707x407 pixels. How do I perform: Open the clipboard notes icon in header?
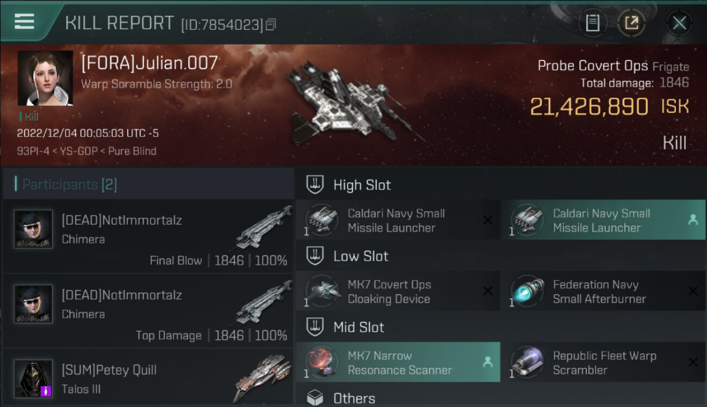(592, 23)
